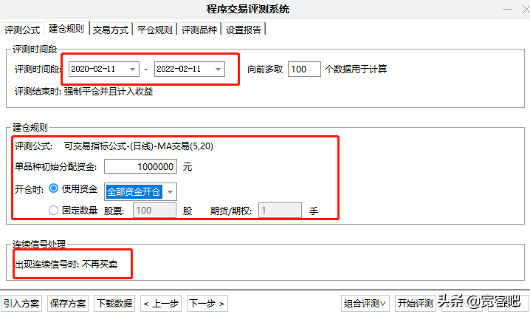The image size is (530, 317).
Task: Choose the 固定数量 radio option
Action: (54, 211)
